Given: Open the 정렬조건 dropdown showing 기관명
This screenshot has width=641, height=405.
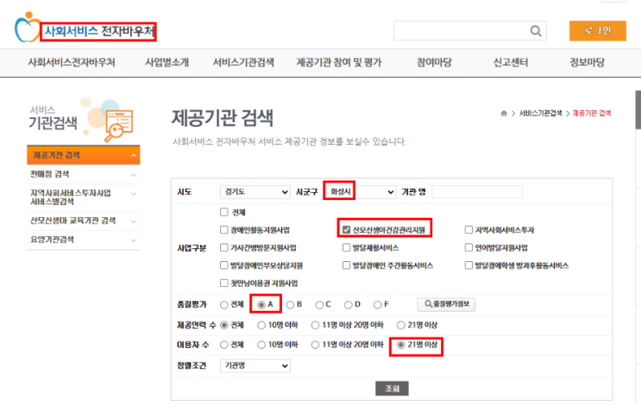Looking at the screenshot, I should pos(255,365).
